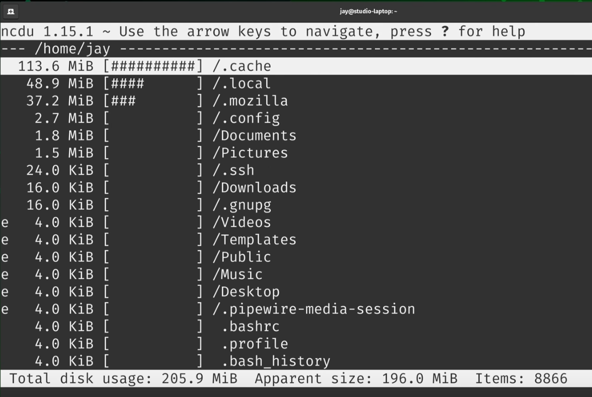Image resolution: width=592 pixels, height=397 pixels.
Task: Select the /.config directory row
Action: tap(246, 118)
